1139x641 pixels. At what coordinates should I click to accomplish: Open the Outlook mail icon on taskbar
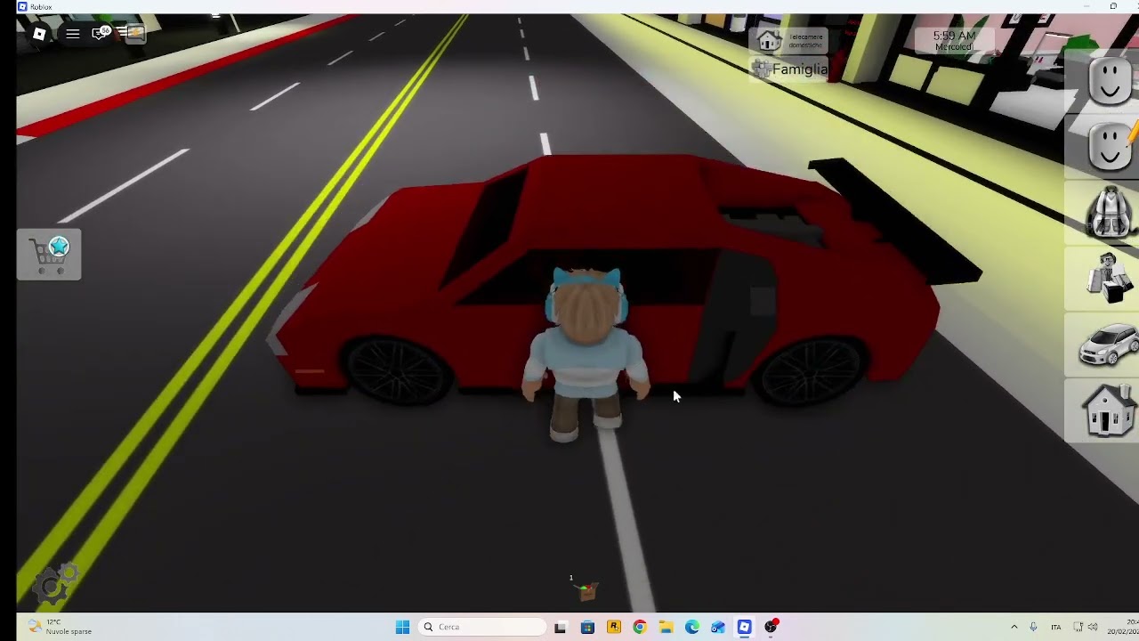718,627
